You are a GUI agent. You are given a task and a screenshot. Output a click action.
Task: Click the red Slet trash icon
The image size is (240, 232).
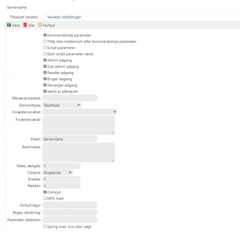[x=25, y=25]
